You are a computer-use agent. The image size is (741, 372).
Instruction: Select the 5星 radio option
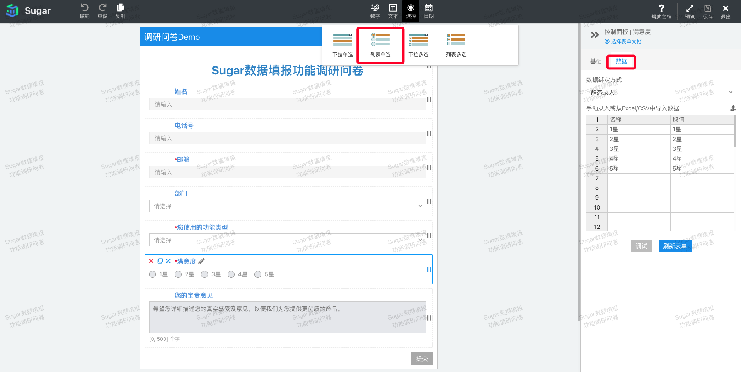[258, 274]
